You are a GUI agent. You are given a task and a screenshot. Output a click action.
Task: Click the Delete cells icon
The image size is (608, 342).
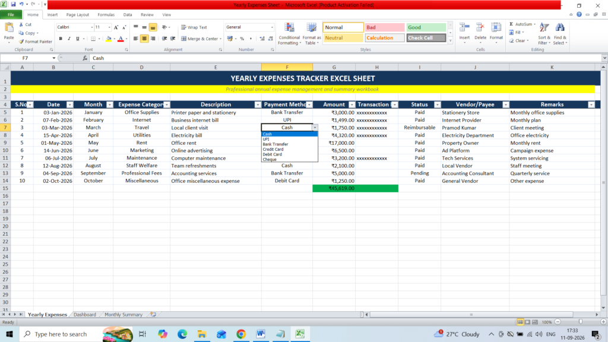(x=480, y=28)
